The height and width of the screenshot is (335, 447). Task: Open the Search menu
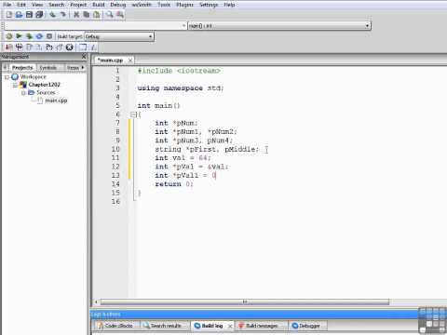click(56, 5)
